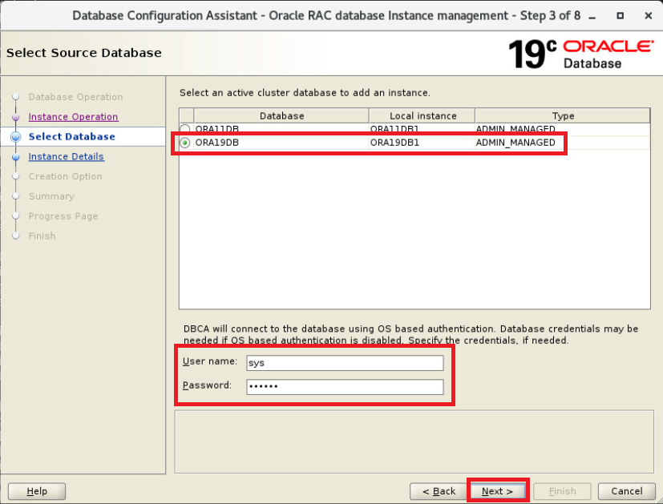This screenshot has width=663, height=504.
Task: Open the Instance Details step link
Action: [x=66, y=156]
